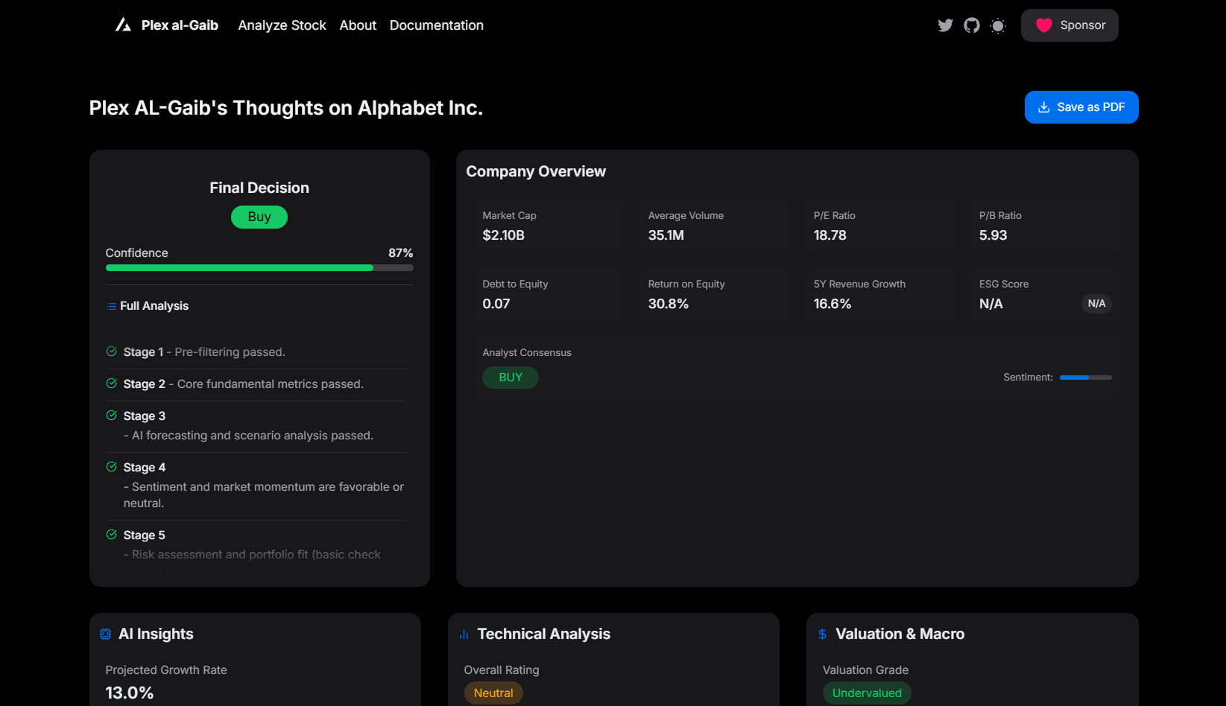Click the Full Analysis list icon

tap(111, 306)
